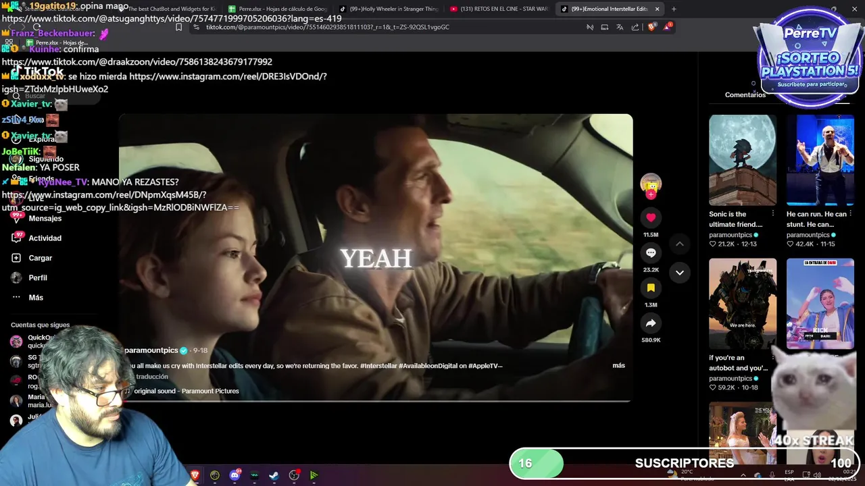Switch to the Perre.xlsx Google Sheets tab
Screen dimensions: 865x486
pos(278,9)
